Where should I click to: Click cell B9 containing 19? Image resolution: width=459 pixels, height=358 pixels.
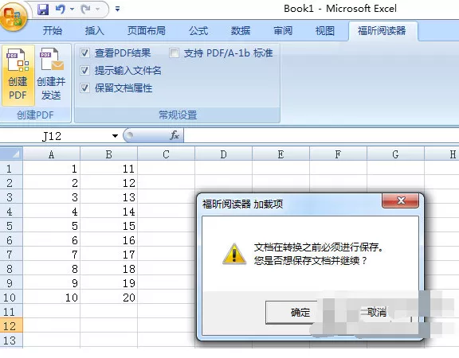coord(108,283)
